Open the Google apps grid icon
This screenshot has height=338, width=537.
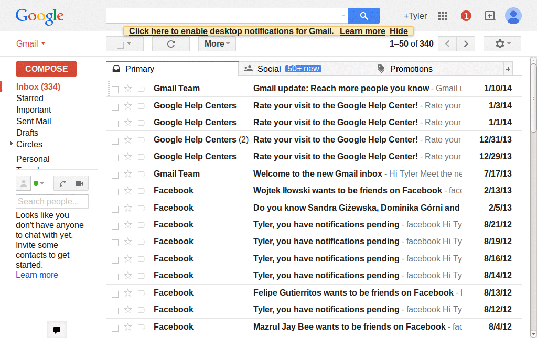tap(443, 16)
